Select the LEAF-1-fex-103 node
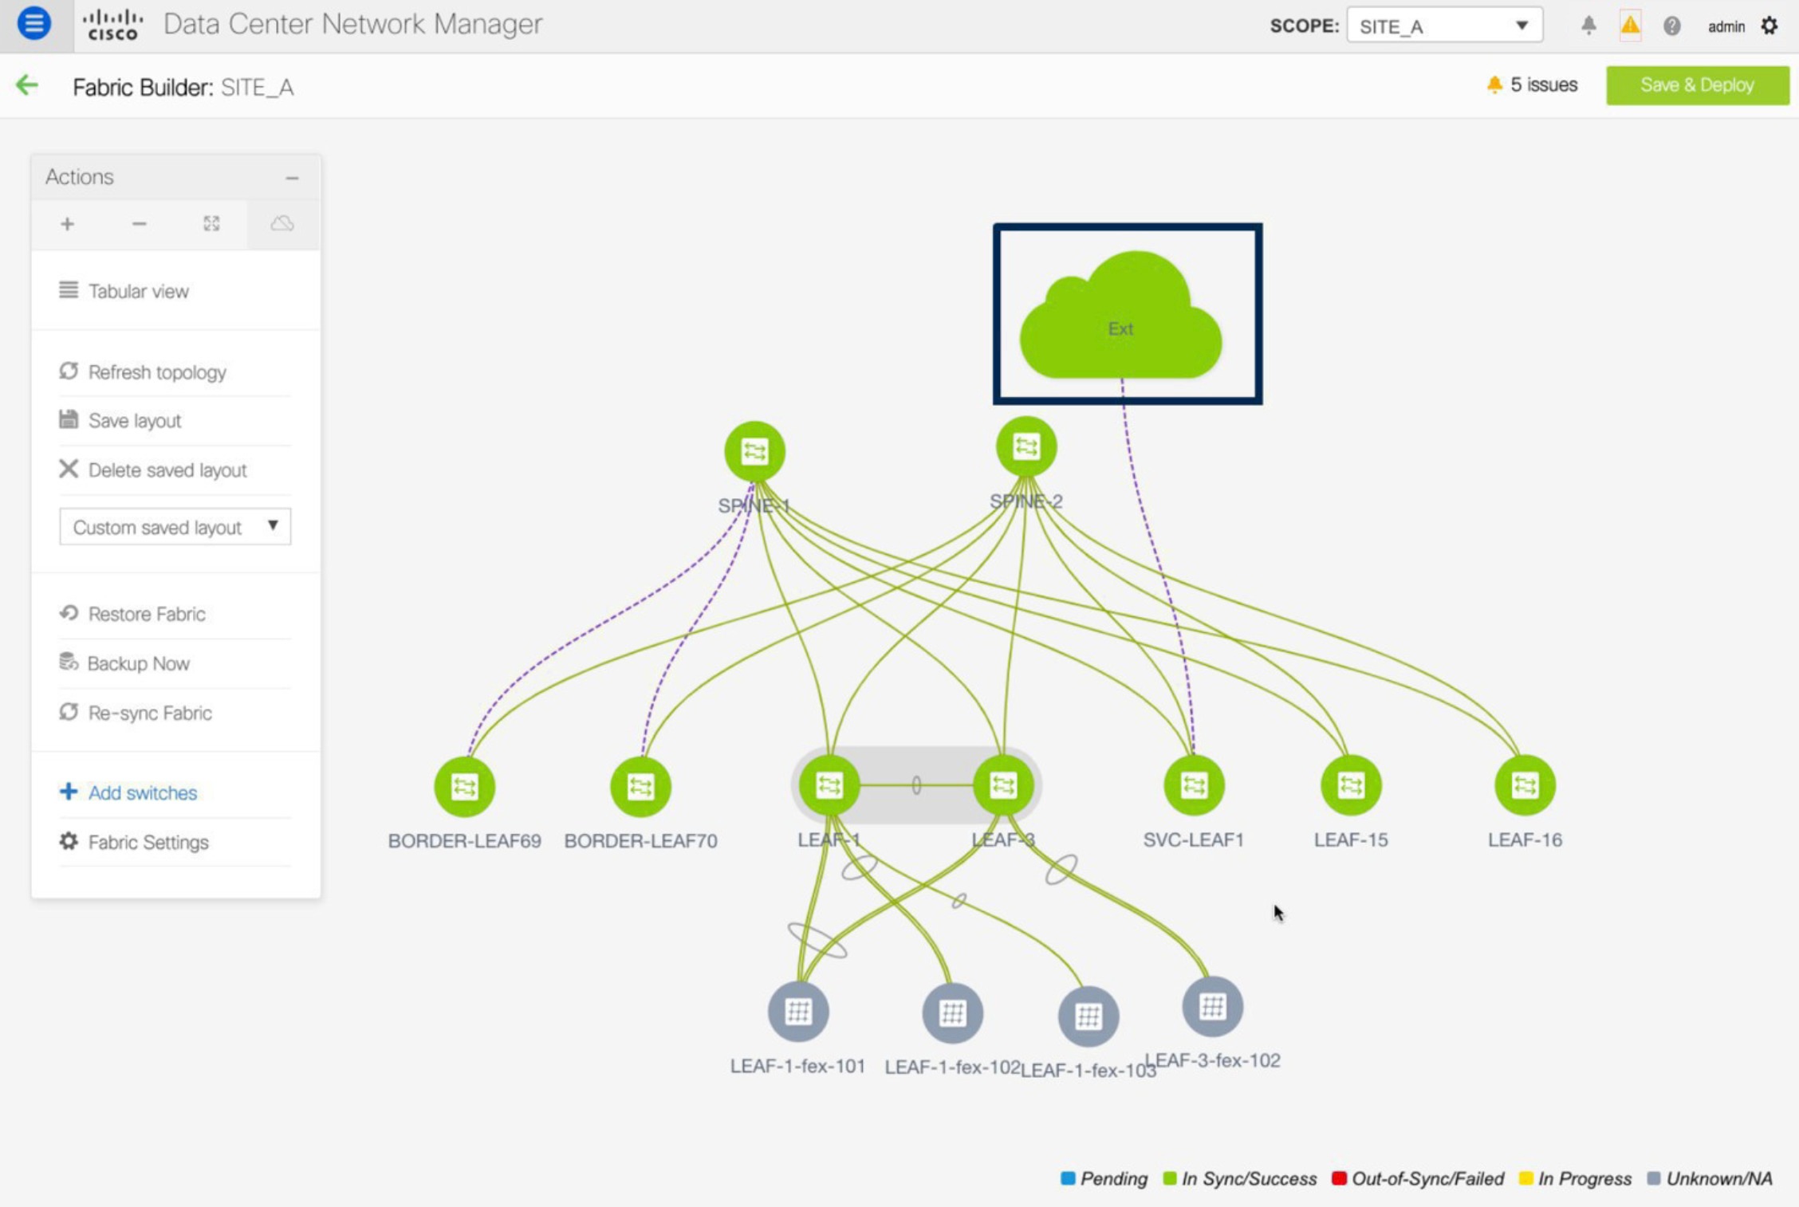 1088,1016
